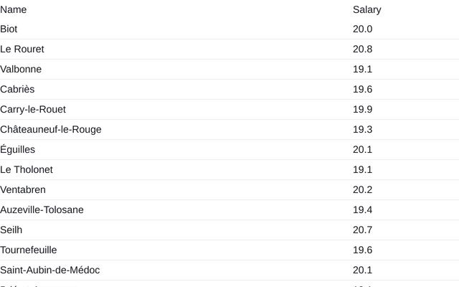Click the Name column header
This screenshot has height=287, width=459.
pos(14,9)
